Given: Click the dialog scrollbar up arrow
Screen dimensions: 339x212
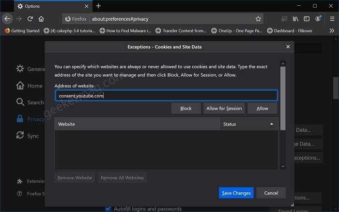Looking at the screenshot, I should [283, 64].
